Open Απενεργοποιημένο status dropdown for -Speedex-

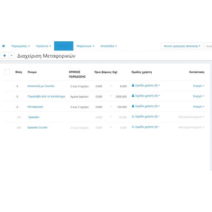[191, 117]
